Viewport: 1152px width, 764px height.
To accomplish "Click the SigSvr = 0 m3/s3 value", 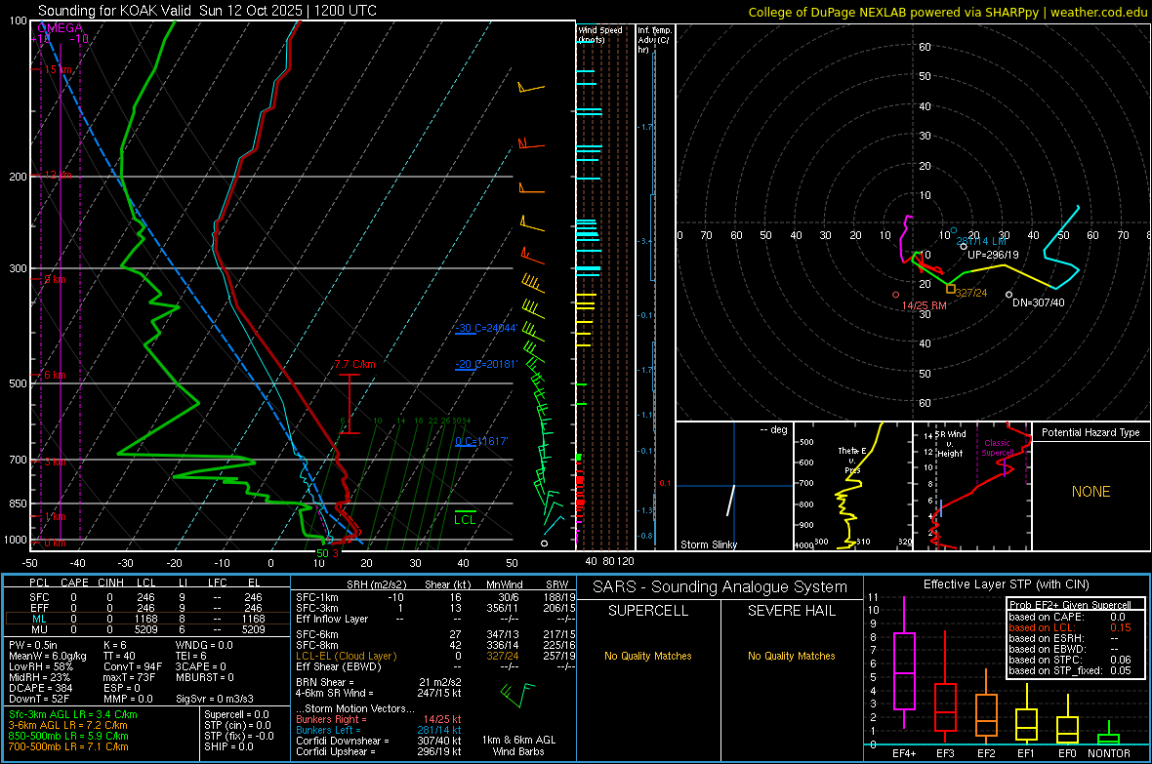I will point(215,699).
